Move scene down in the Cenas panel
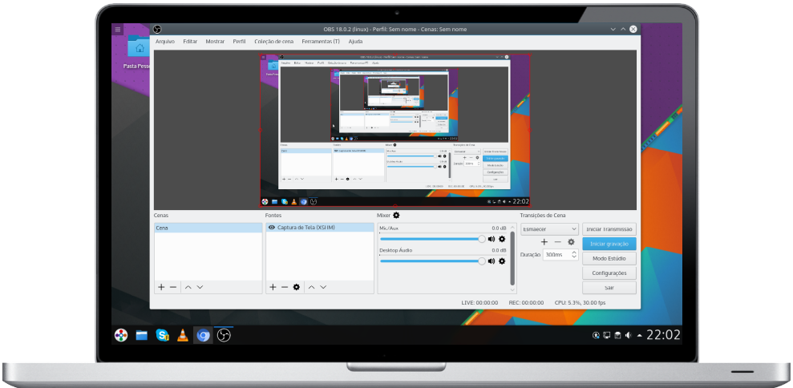This screenshot has height=388, width=793. (200, 287)
